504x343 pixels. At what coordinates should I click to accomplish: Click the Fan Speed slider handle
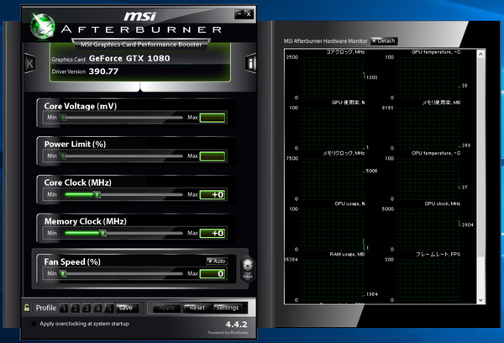(64, 273)
